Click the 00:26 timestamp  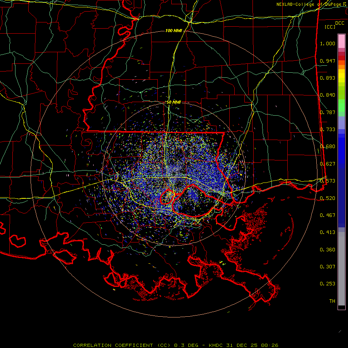(269, 345)
